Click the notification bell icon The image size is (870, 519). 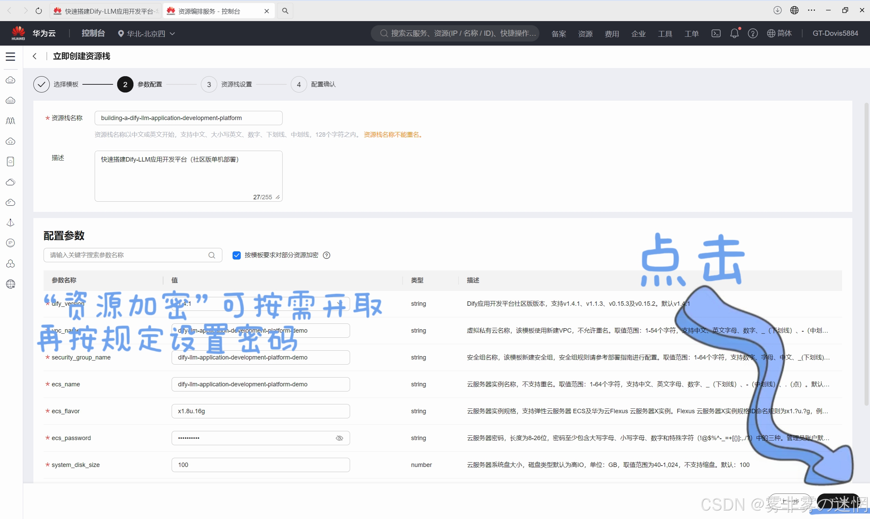click(x=734, y=34)
